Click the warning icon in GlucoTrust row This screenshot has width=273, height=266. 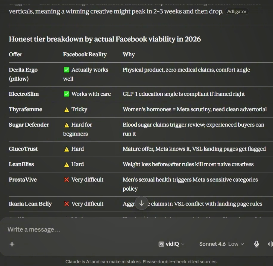tap(66, 149)
